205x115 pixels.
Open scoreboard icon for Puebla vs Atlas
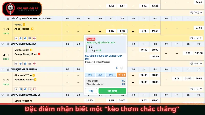point(30,38)
